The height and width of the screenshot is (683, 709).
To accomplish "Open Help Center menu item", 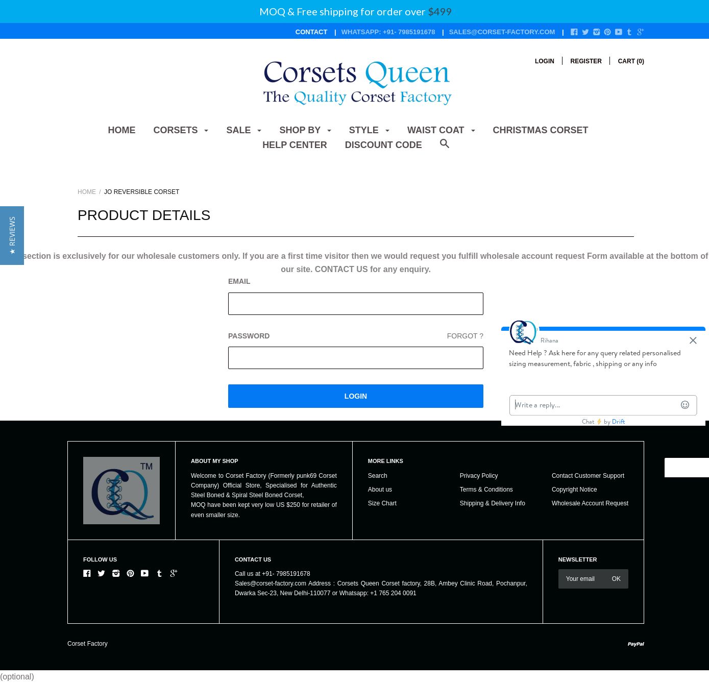I will pyautogui.click(x=295, y=145).
